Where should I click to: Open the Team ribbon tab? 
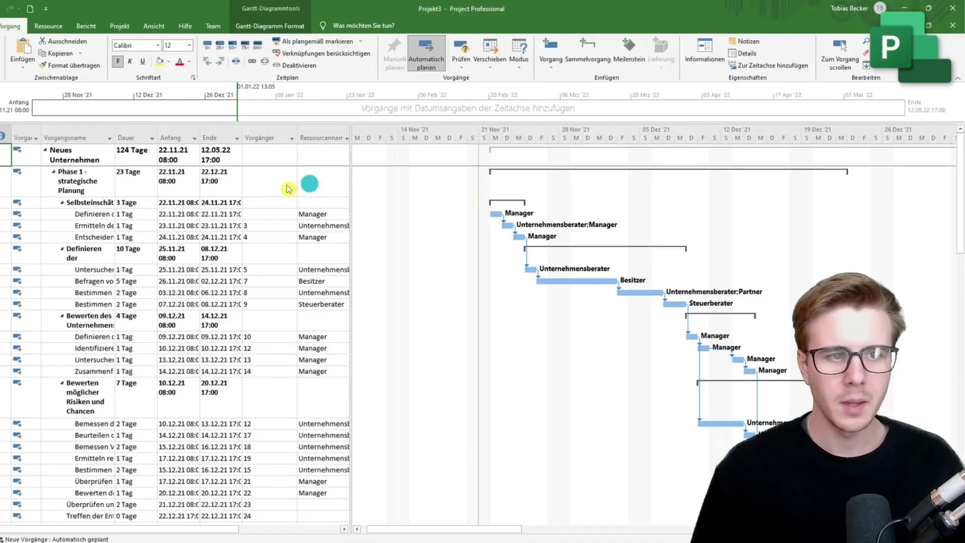tap(213, 26)
